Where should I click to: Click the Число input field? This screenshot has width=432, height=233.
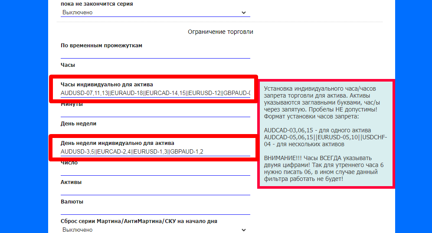(155, 171)
